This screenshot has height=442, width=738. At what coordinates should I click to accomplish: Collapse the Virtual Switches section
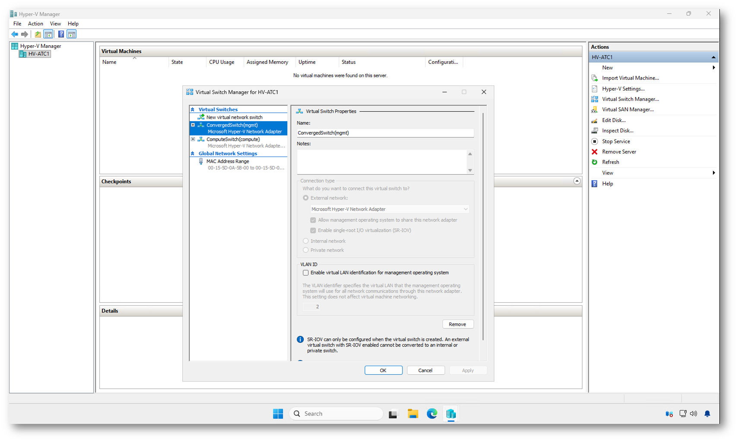[x=193, y=110]
